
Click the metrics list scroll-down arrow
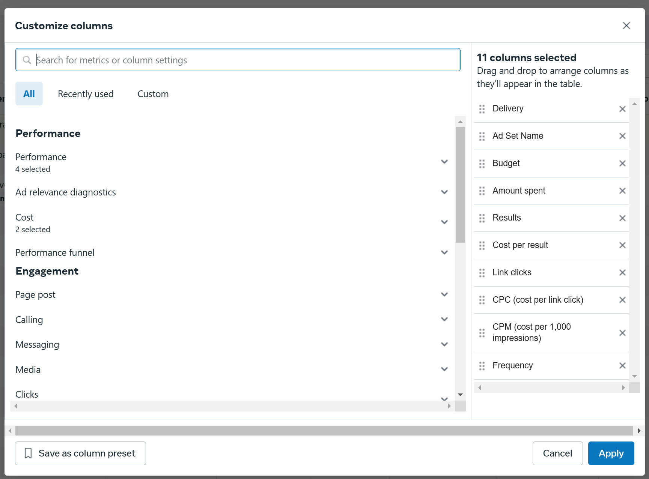pos(460,395)
